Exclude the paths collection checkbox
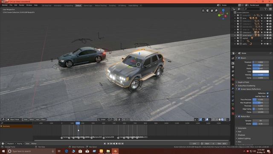273x154 pixels. [x=238, y=44]
